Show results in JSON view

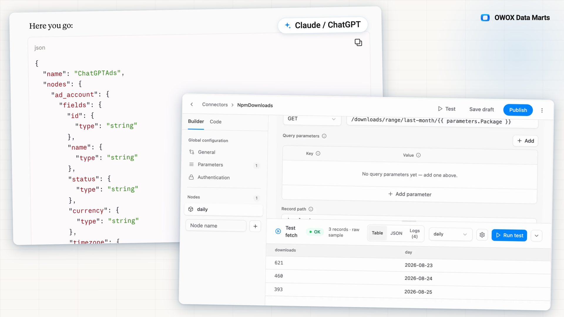click(396, 233)
